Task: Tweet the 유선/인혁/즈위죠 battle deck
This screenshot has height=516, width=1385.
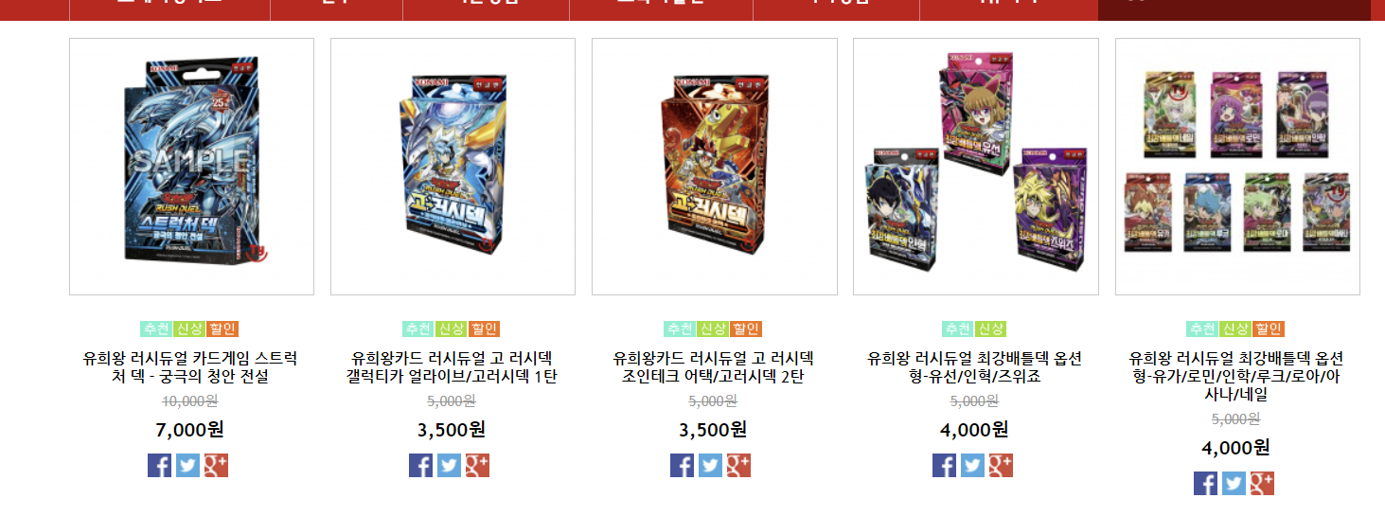Action: 972,465
